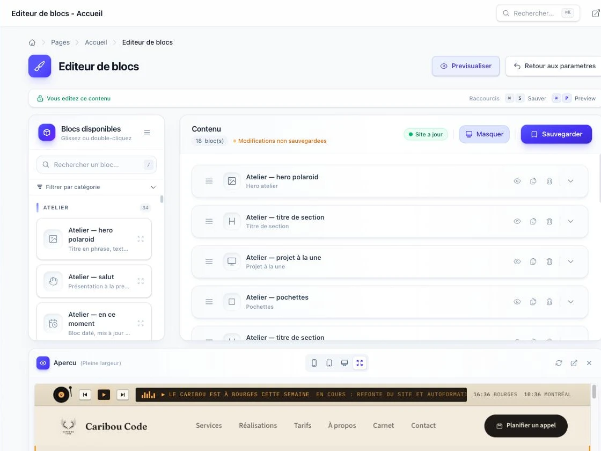Viewport: 601px width, 451px height.
Task: Save with the Sauvegarder button
Action: (556, 134)
